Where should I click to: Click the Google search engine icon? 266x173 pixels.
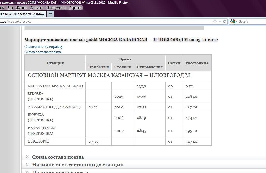pyautogui.click(x=232, y=22)
